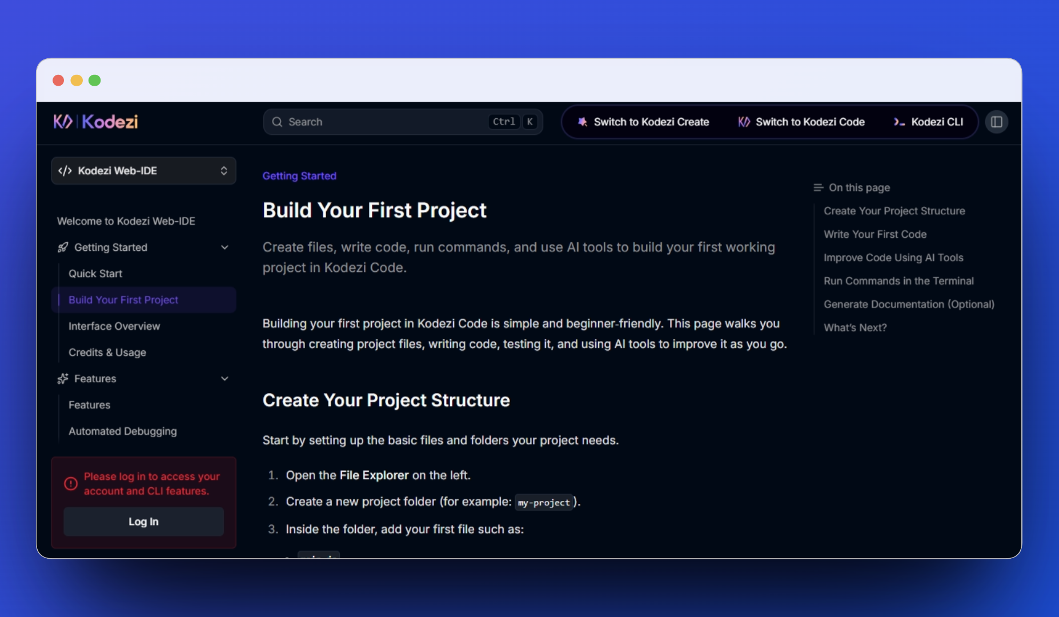The image size is (1059, 617).
Task: Open the Kodezi CLI docs tab
Action: tap(929, 122)
